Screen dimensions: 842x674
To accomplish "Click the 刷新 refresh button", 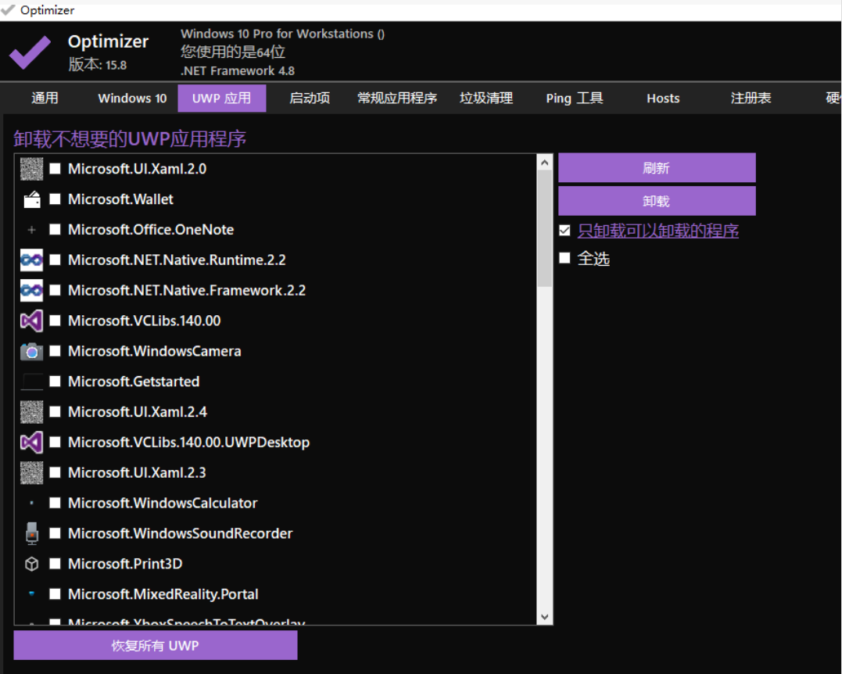I will (657, 168).
